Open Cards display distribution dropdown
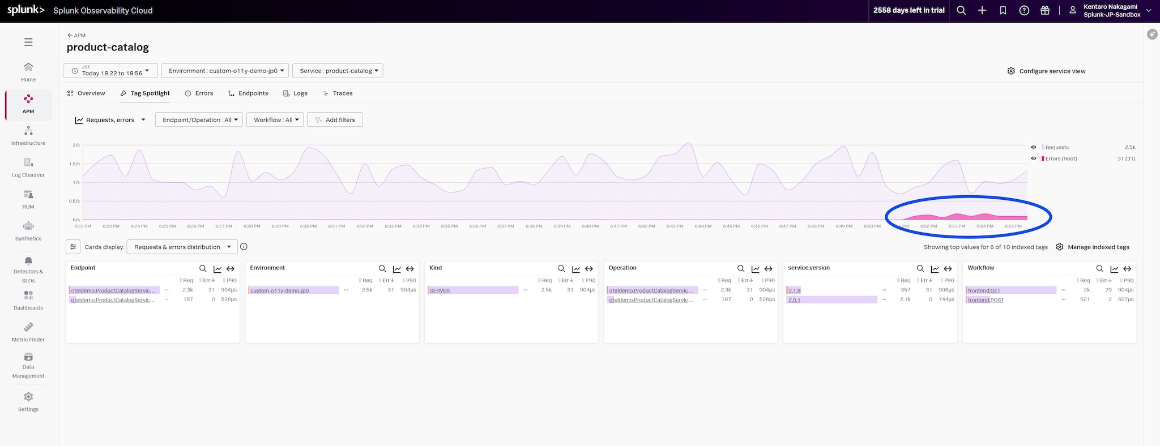This screenshot has height=446, width=1160. point(182,247)
